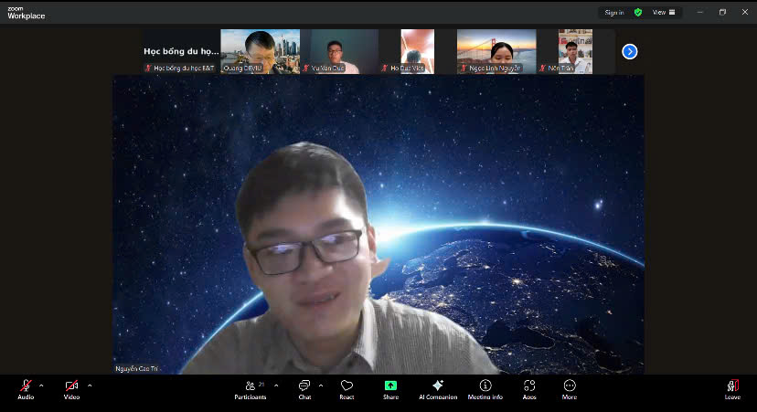Image resolution: width=757 pixels, height=412 pixels.
Task: Open the React emoji menu
Action: pyautogui.click(x=347, y=387)
